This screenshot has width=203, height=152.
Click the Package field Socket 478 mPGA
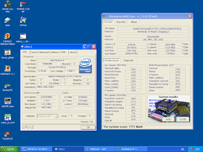57,67
